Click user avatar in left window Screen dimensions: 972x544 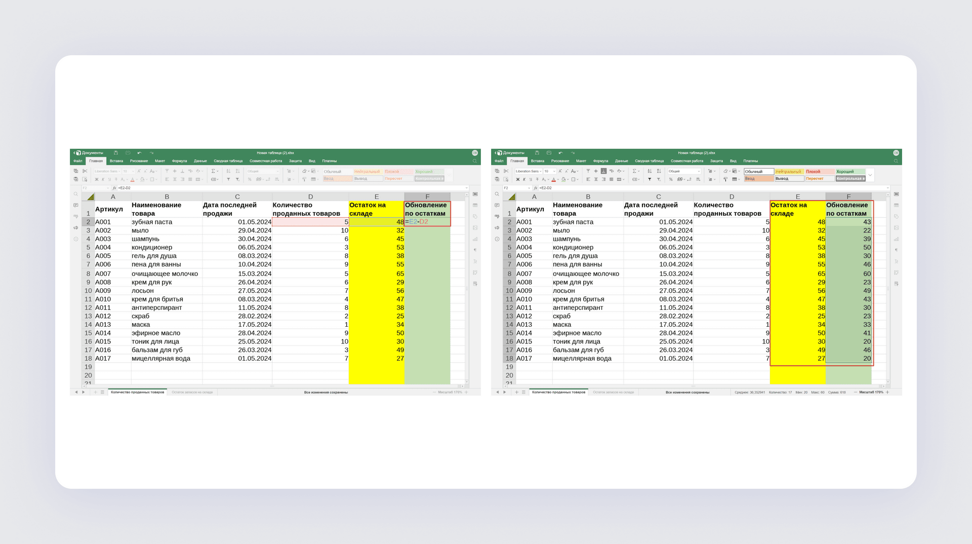475,153
